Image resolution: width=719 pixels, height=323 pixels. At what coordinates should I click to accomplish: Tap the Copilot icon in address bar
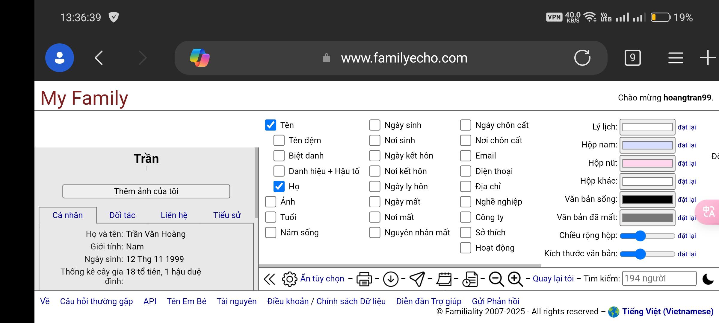click(x=200, y=58)
